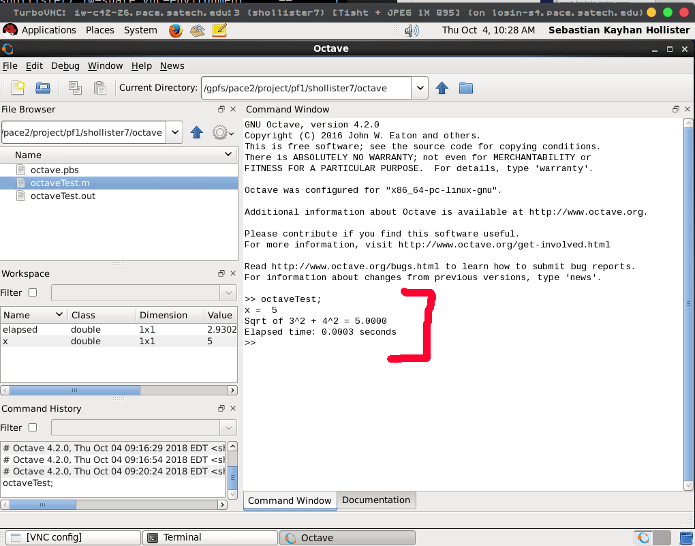Image resolution: width=695 pixels, height=546 pixels.
Task: Open the Current Directory dropdown list
Action: pyautogui.click(x=420, y=87)
